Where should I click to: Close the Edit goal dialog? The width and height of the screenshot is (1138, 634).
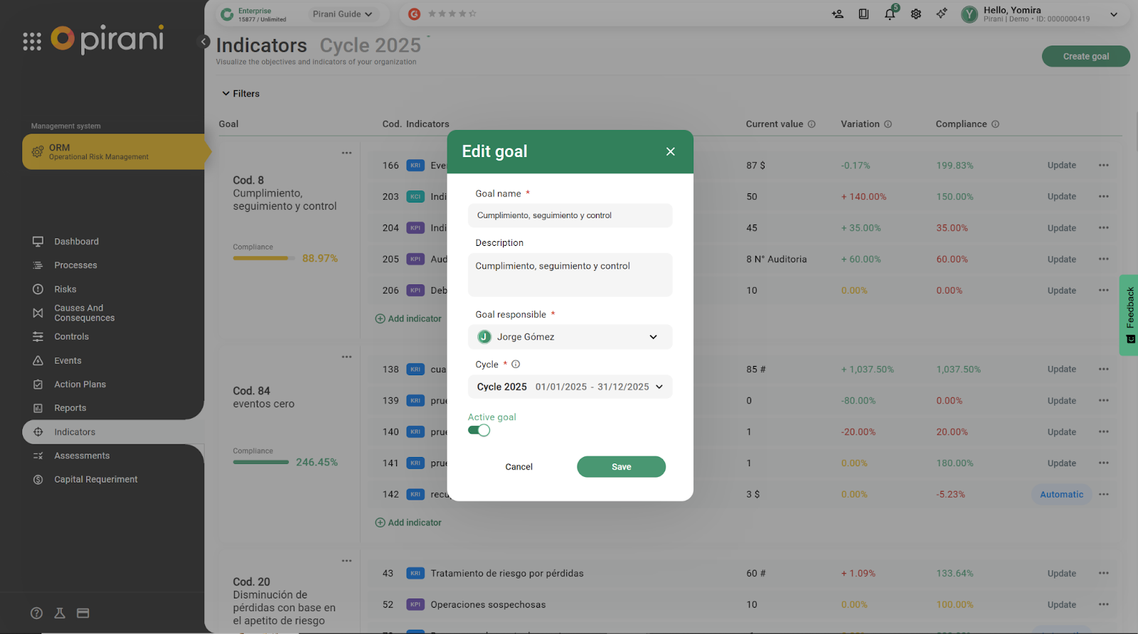[670, 151]
